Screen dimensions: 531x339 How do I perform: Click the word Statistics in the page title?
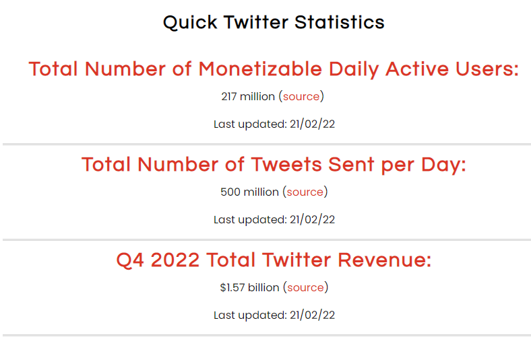(x=340, y=23)
